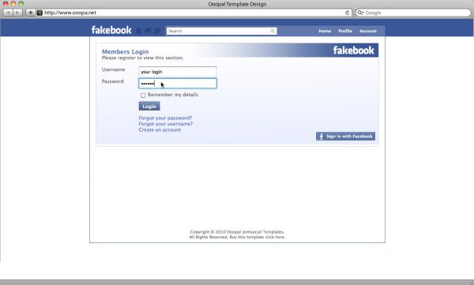Open the Home menu item
Viewport: 474px width, 285px height.
point(325,31)
